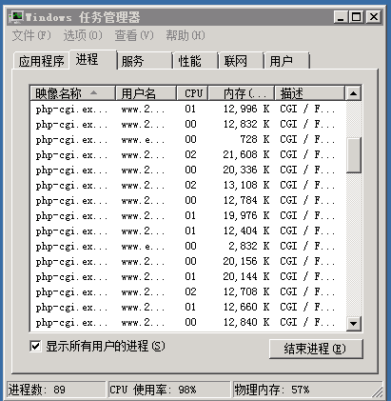Sort processes by CPU column header
The width and height of the screenshot is (391, 401).
point(192,93)
